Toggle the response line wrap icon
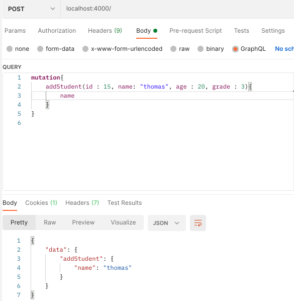 pos(198,223)
